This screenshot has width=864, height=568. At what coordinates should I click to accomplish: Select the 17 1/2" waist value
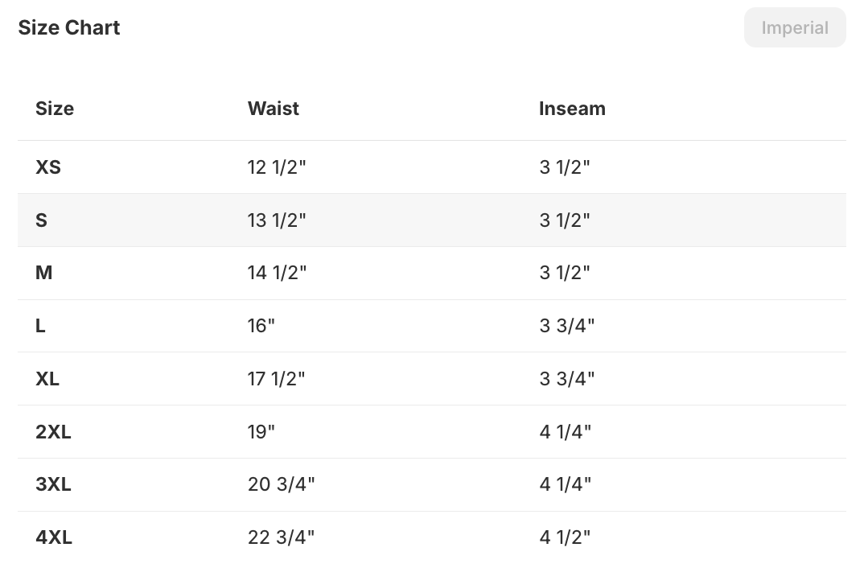click(277, 379)
